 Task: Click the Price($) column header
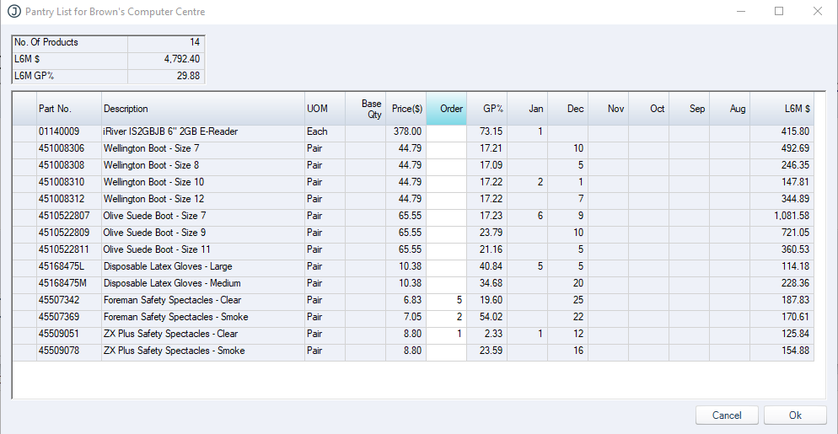click(406, 109)
